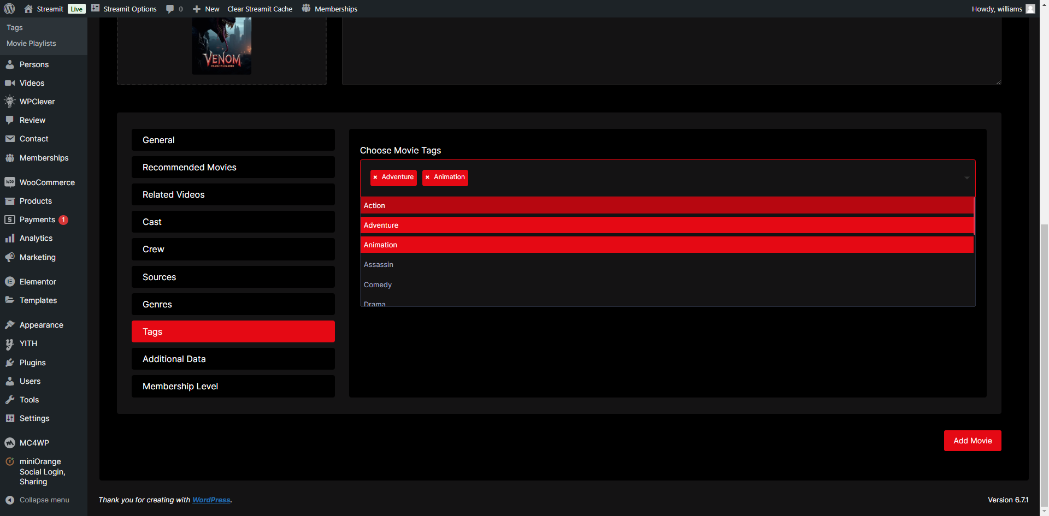Select Action in tags list
This screenshot has height=516, width=1049.
coord(667,205)
